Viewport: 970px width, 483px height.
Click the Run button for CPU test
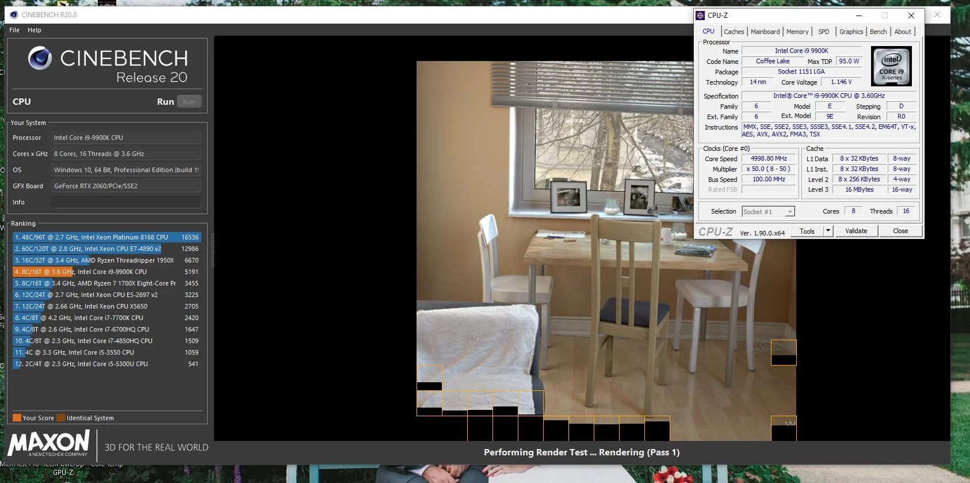(189, 102)
